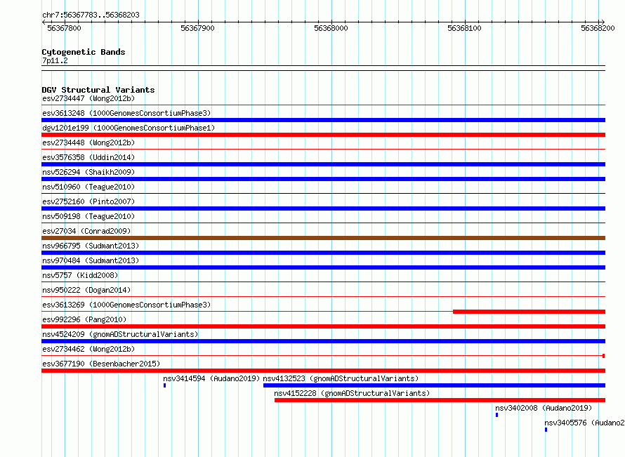Click the blue nsv4132523 variant bar

pyautogui.click(x=435, y=385)
